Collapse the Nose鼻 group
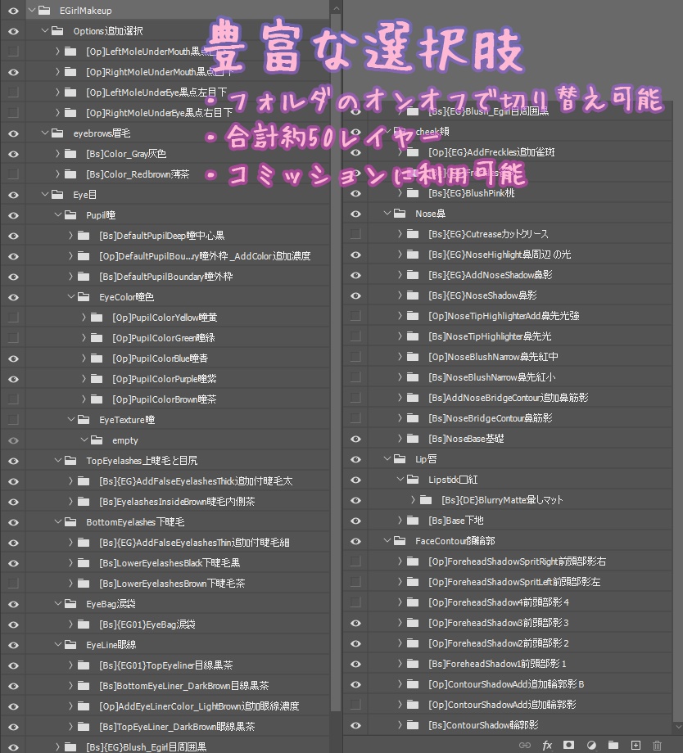Viewport: 683px width, 753px height. click(387, 214)
